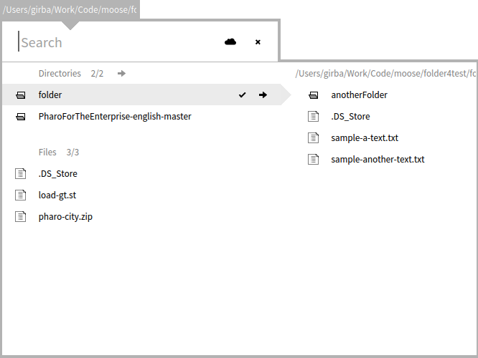Select .DS_Store in the Files list
The width and height of the screenshot is (478, 358).
pos(57,174)
